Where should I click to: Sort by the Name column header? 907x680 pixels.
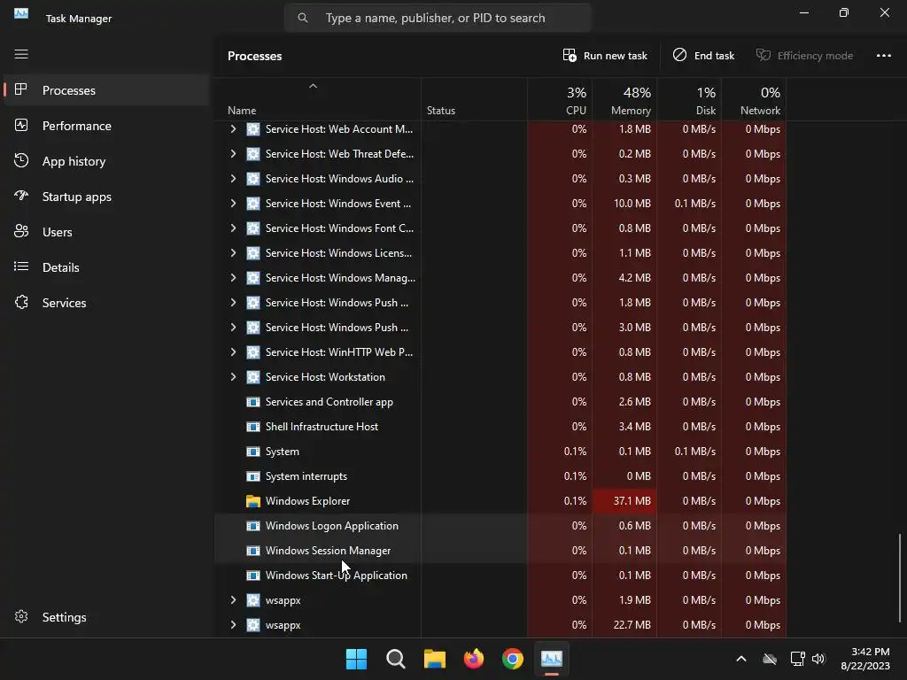(x=318, y=100)
